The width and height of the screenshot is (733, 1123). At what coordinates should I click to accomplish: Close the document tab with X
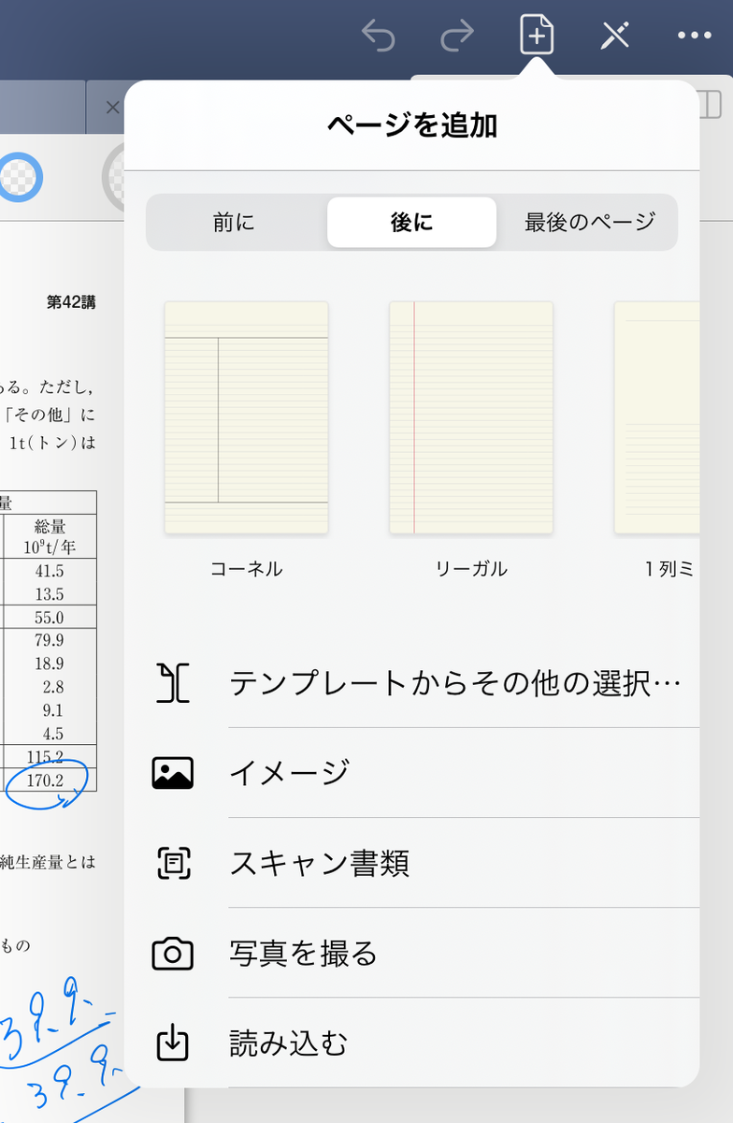(x=112, y=108)
